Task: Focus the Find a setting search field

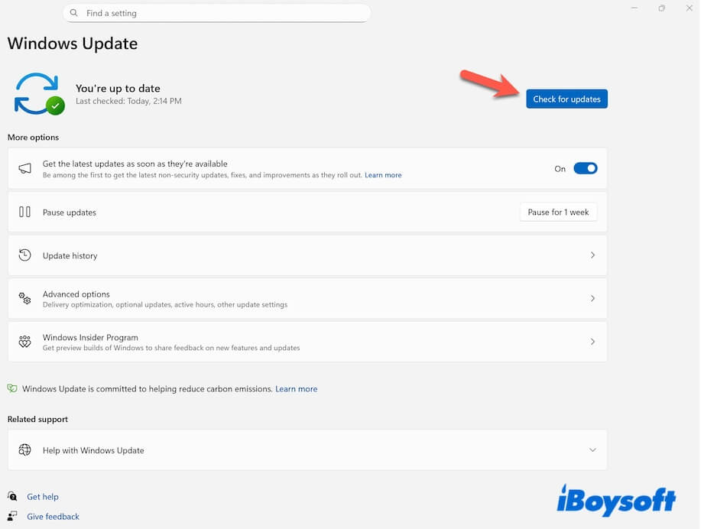Action: [x=216, y=13]
